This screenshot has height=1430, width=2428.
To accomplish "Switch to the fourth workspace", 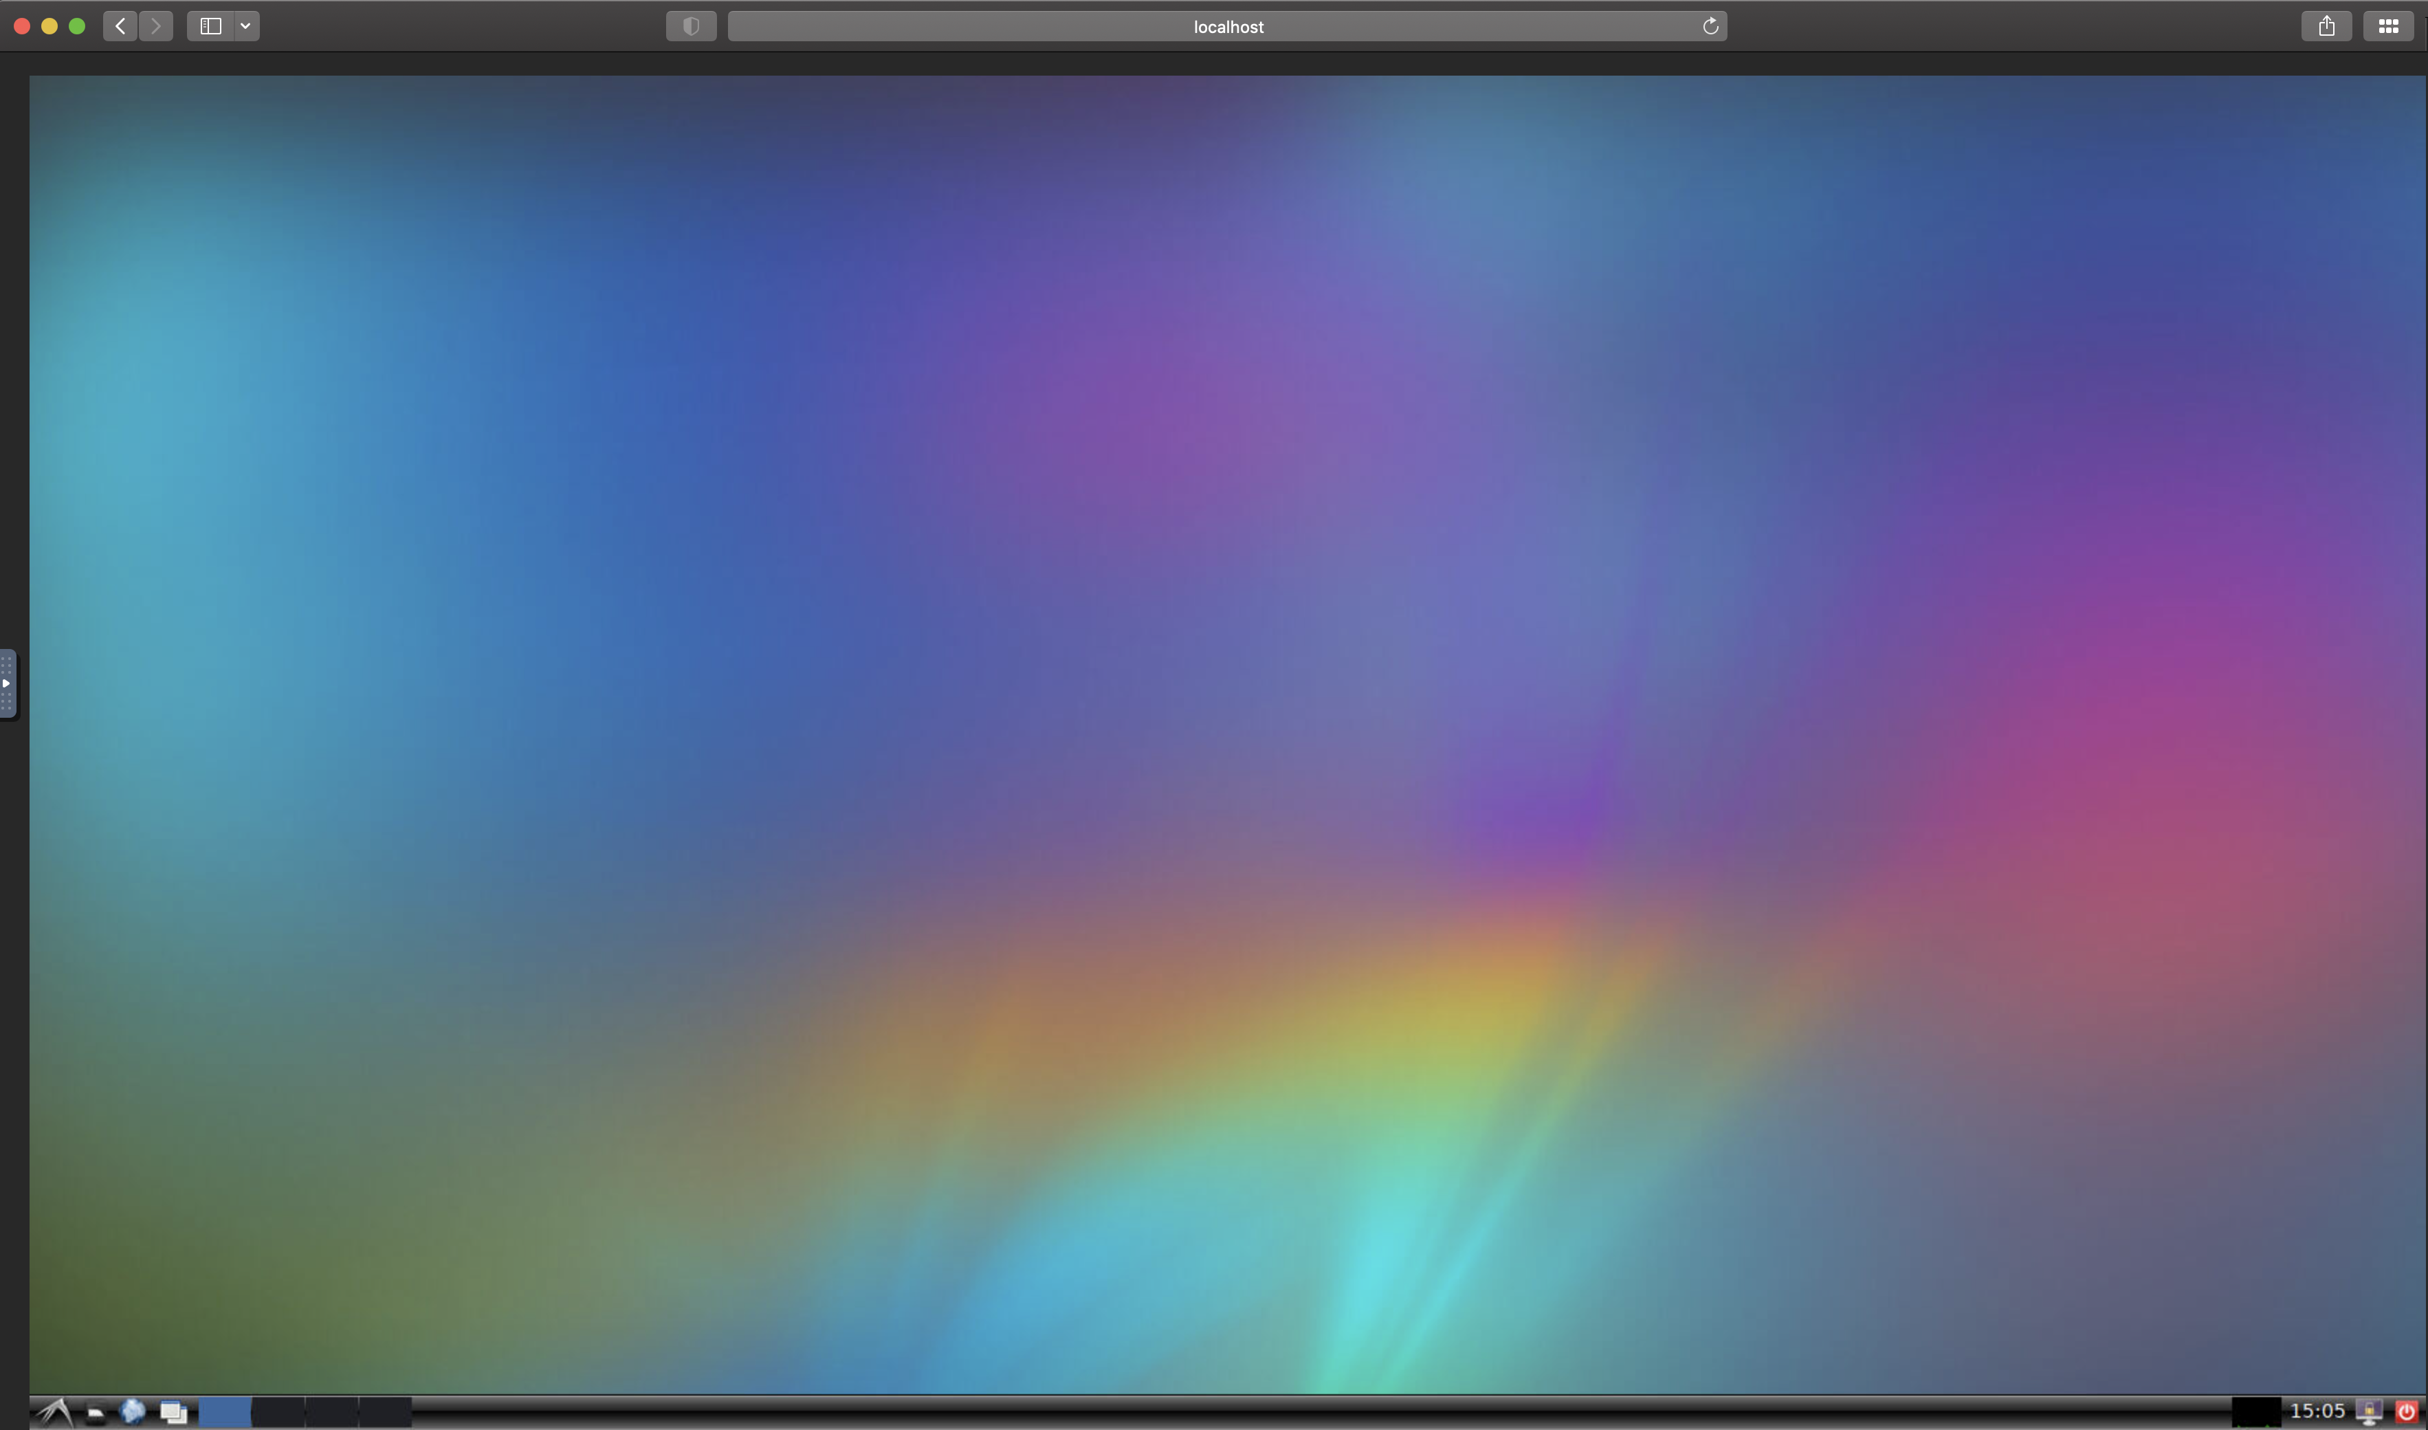I will pos(386,1413).
